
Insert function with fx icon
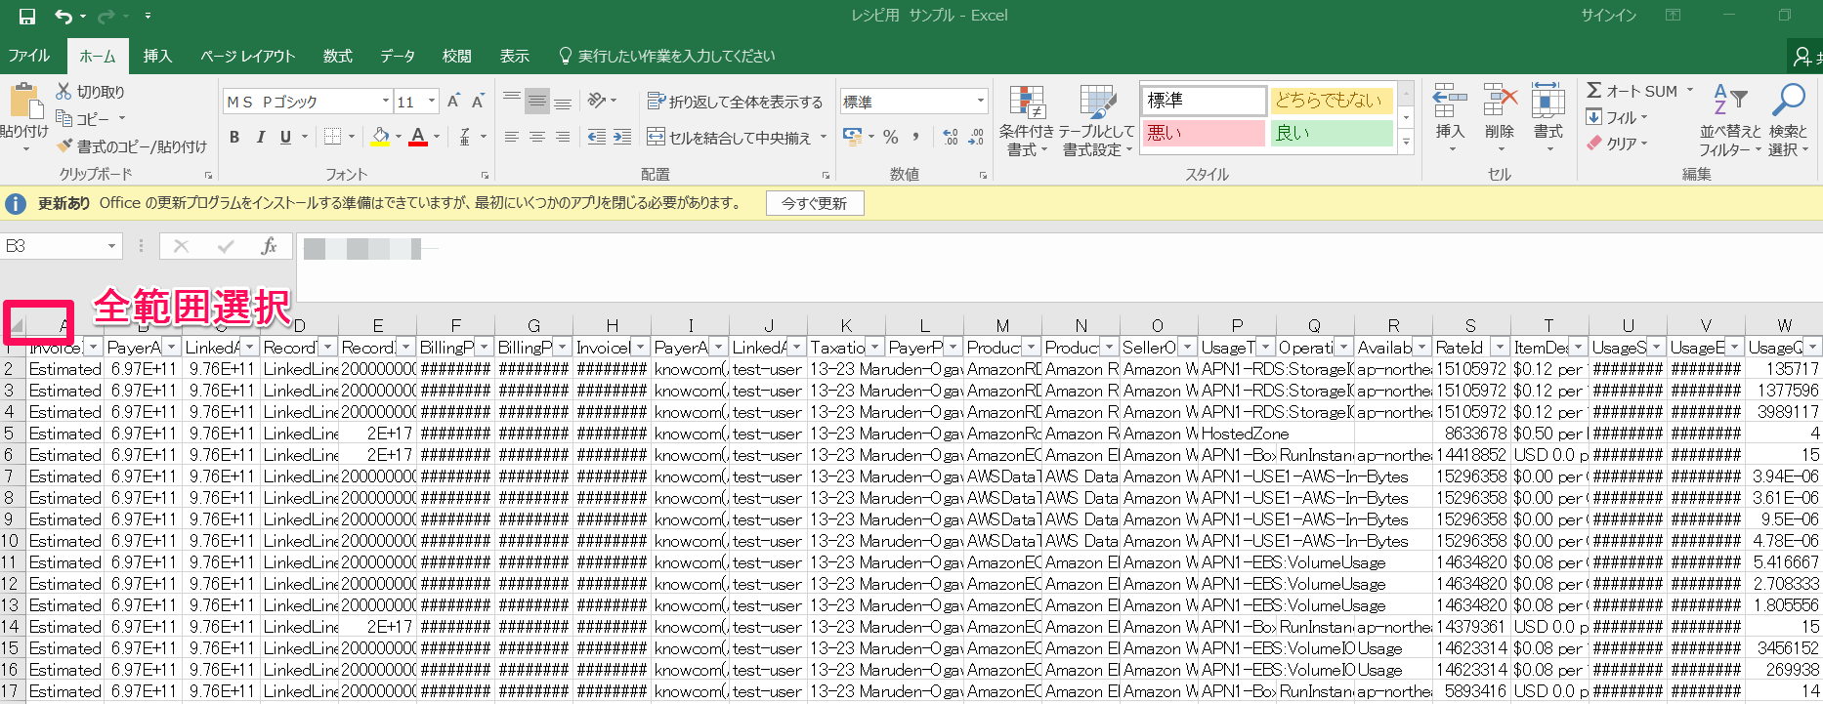(269, 246)
